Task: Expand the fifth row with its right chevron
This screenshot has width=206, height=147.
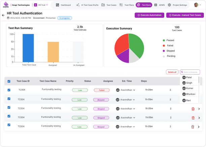Action: [199, 127]
